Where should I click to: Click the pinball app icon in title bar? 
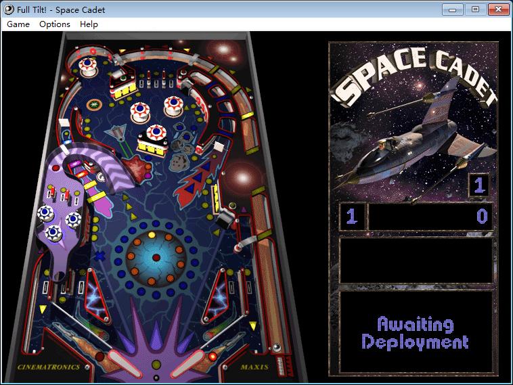pos(9,9)
